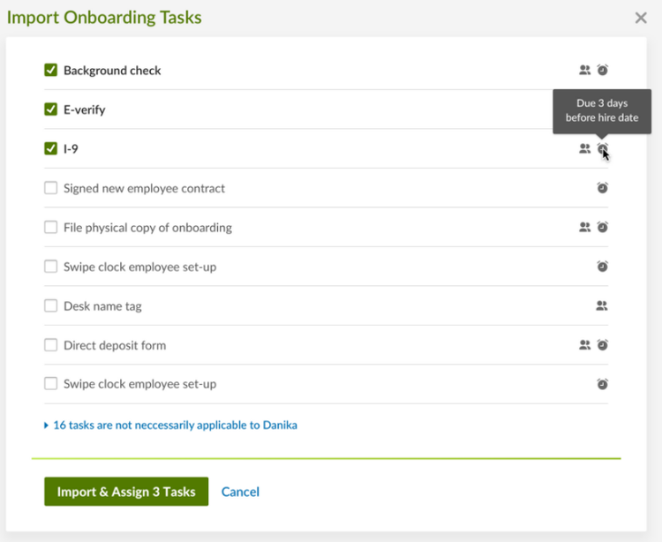662x542 pixels.
Task: Click the people icon on Desk name tag row
Action: 602,305
